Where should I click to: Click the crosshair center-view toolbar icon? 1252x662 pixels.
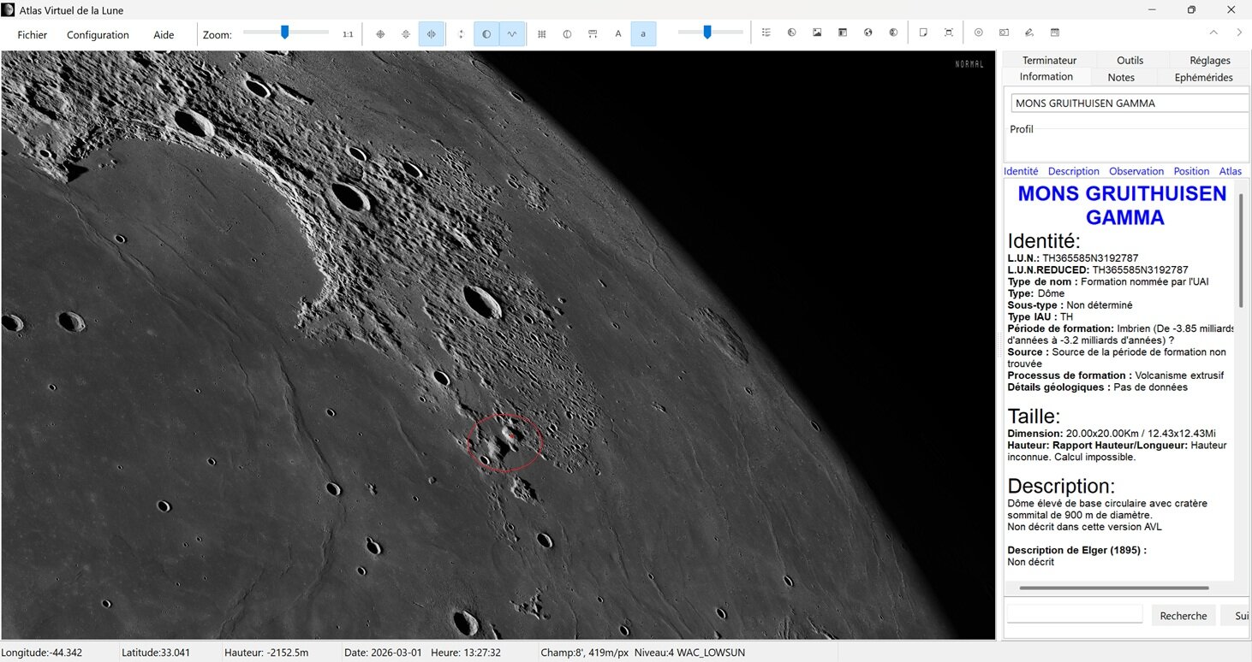click(380, 33)
